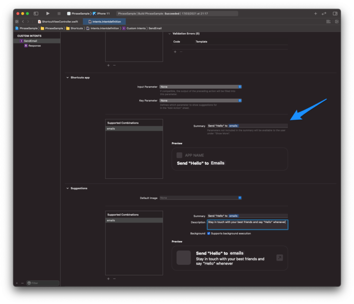
Task: Toggle Supports background execution checkbox
Action: coord(208,234)
